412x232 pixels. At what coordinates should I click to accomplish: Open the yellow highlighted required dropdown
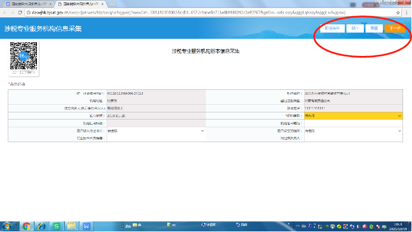tap(354, 116)
